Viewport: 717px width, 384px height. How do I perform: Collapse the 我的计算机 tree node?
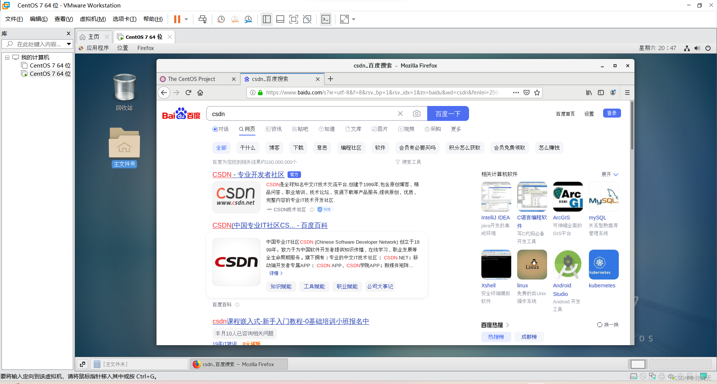click(x=7, y=57)
